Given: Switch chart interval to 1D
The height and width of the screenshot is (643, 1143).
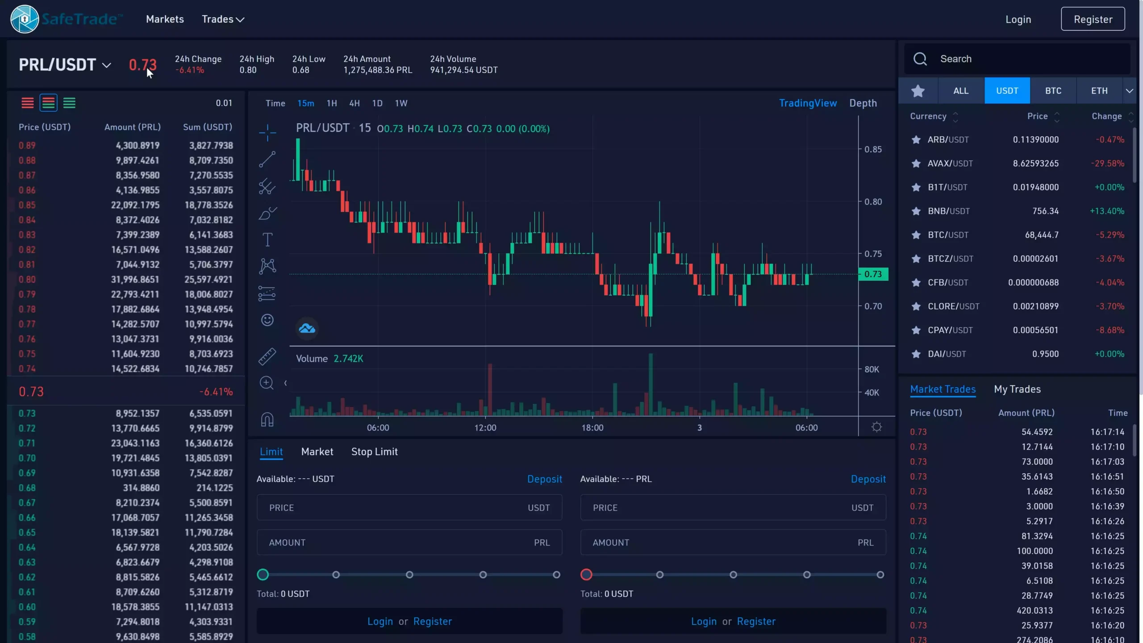Looking at the screenshot, I should coord(377,103).
